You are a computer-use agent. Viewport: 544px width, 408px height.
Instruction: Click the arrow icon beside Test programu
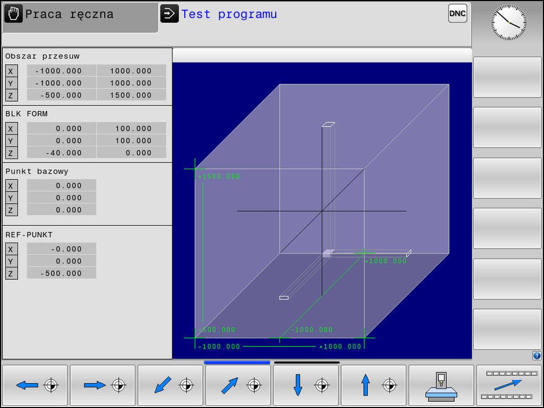[x=169, y=14]
